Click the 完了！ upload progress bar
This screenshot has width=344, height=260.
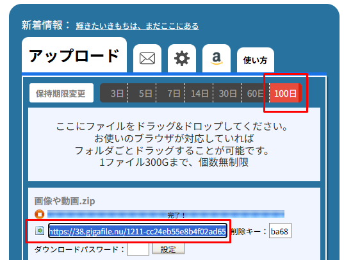click(x=166, y=214)
